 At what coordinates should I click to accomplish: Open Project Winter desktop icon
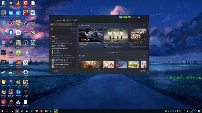[26, 74]
